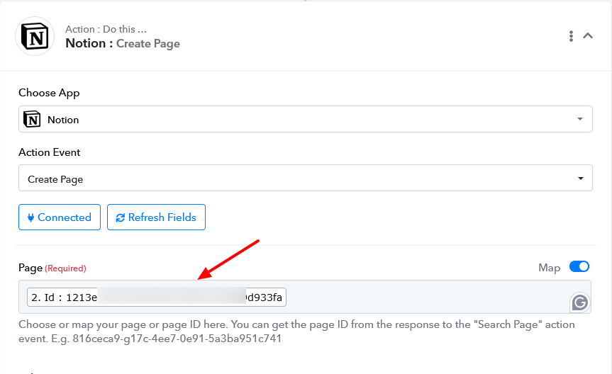Click the Refresh Fields button
The image size is (612, 374).
156,217
